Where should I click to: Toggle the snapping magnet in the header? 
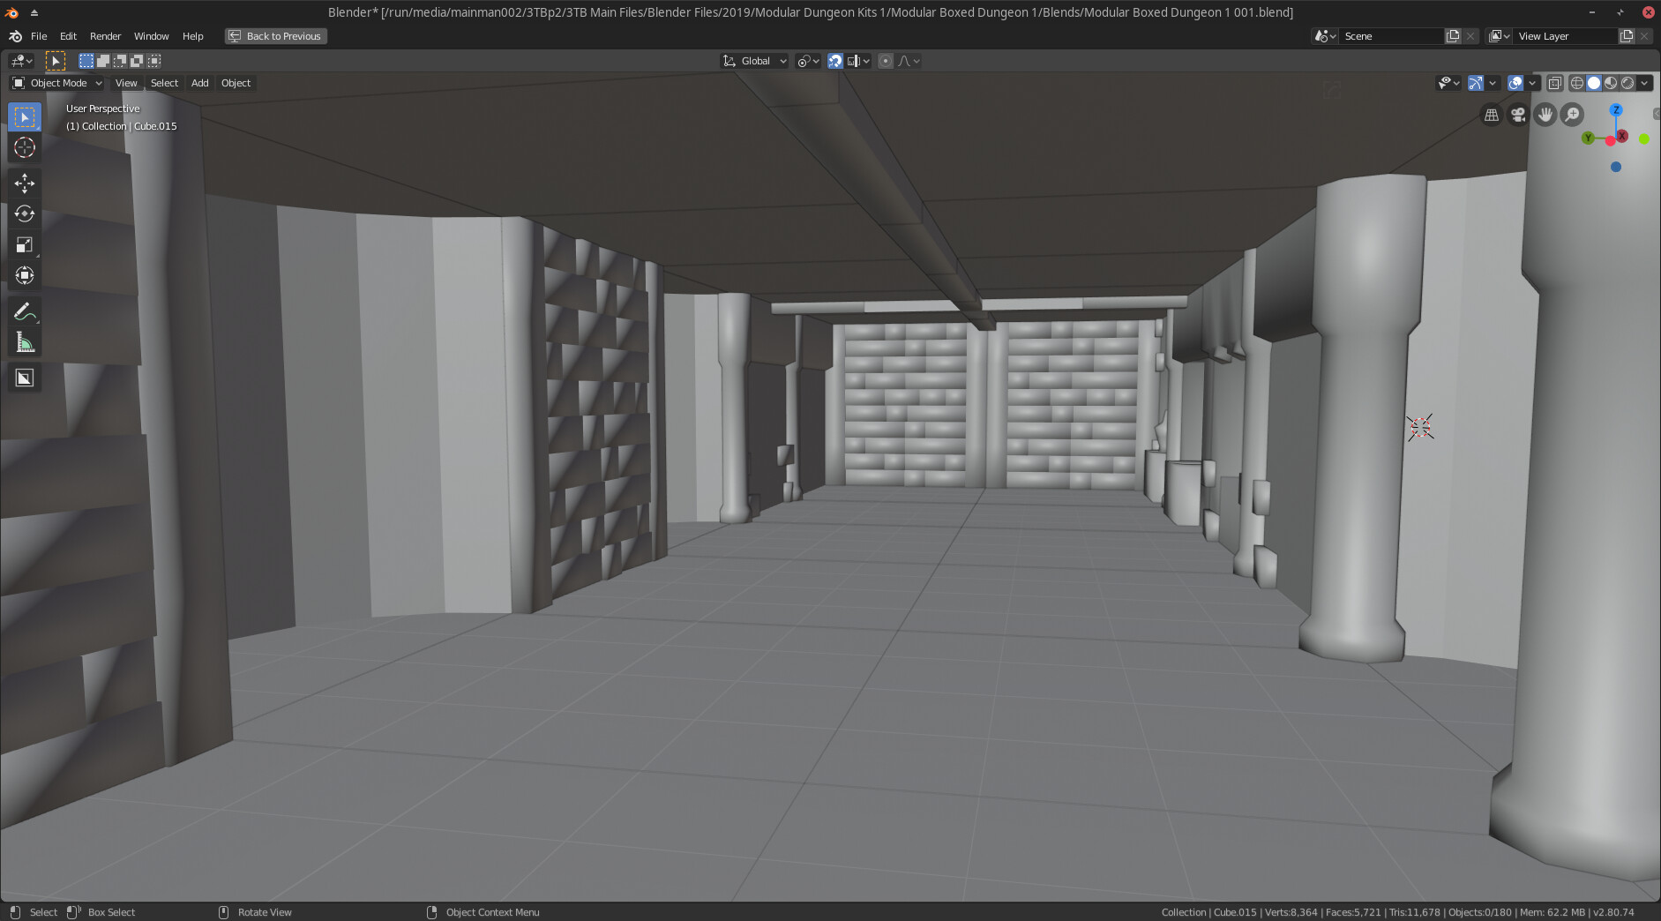[835, 60]
